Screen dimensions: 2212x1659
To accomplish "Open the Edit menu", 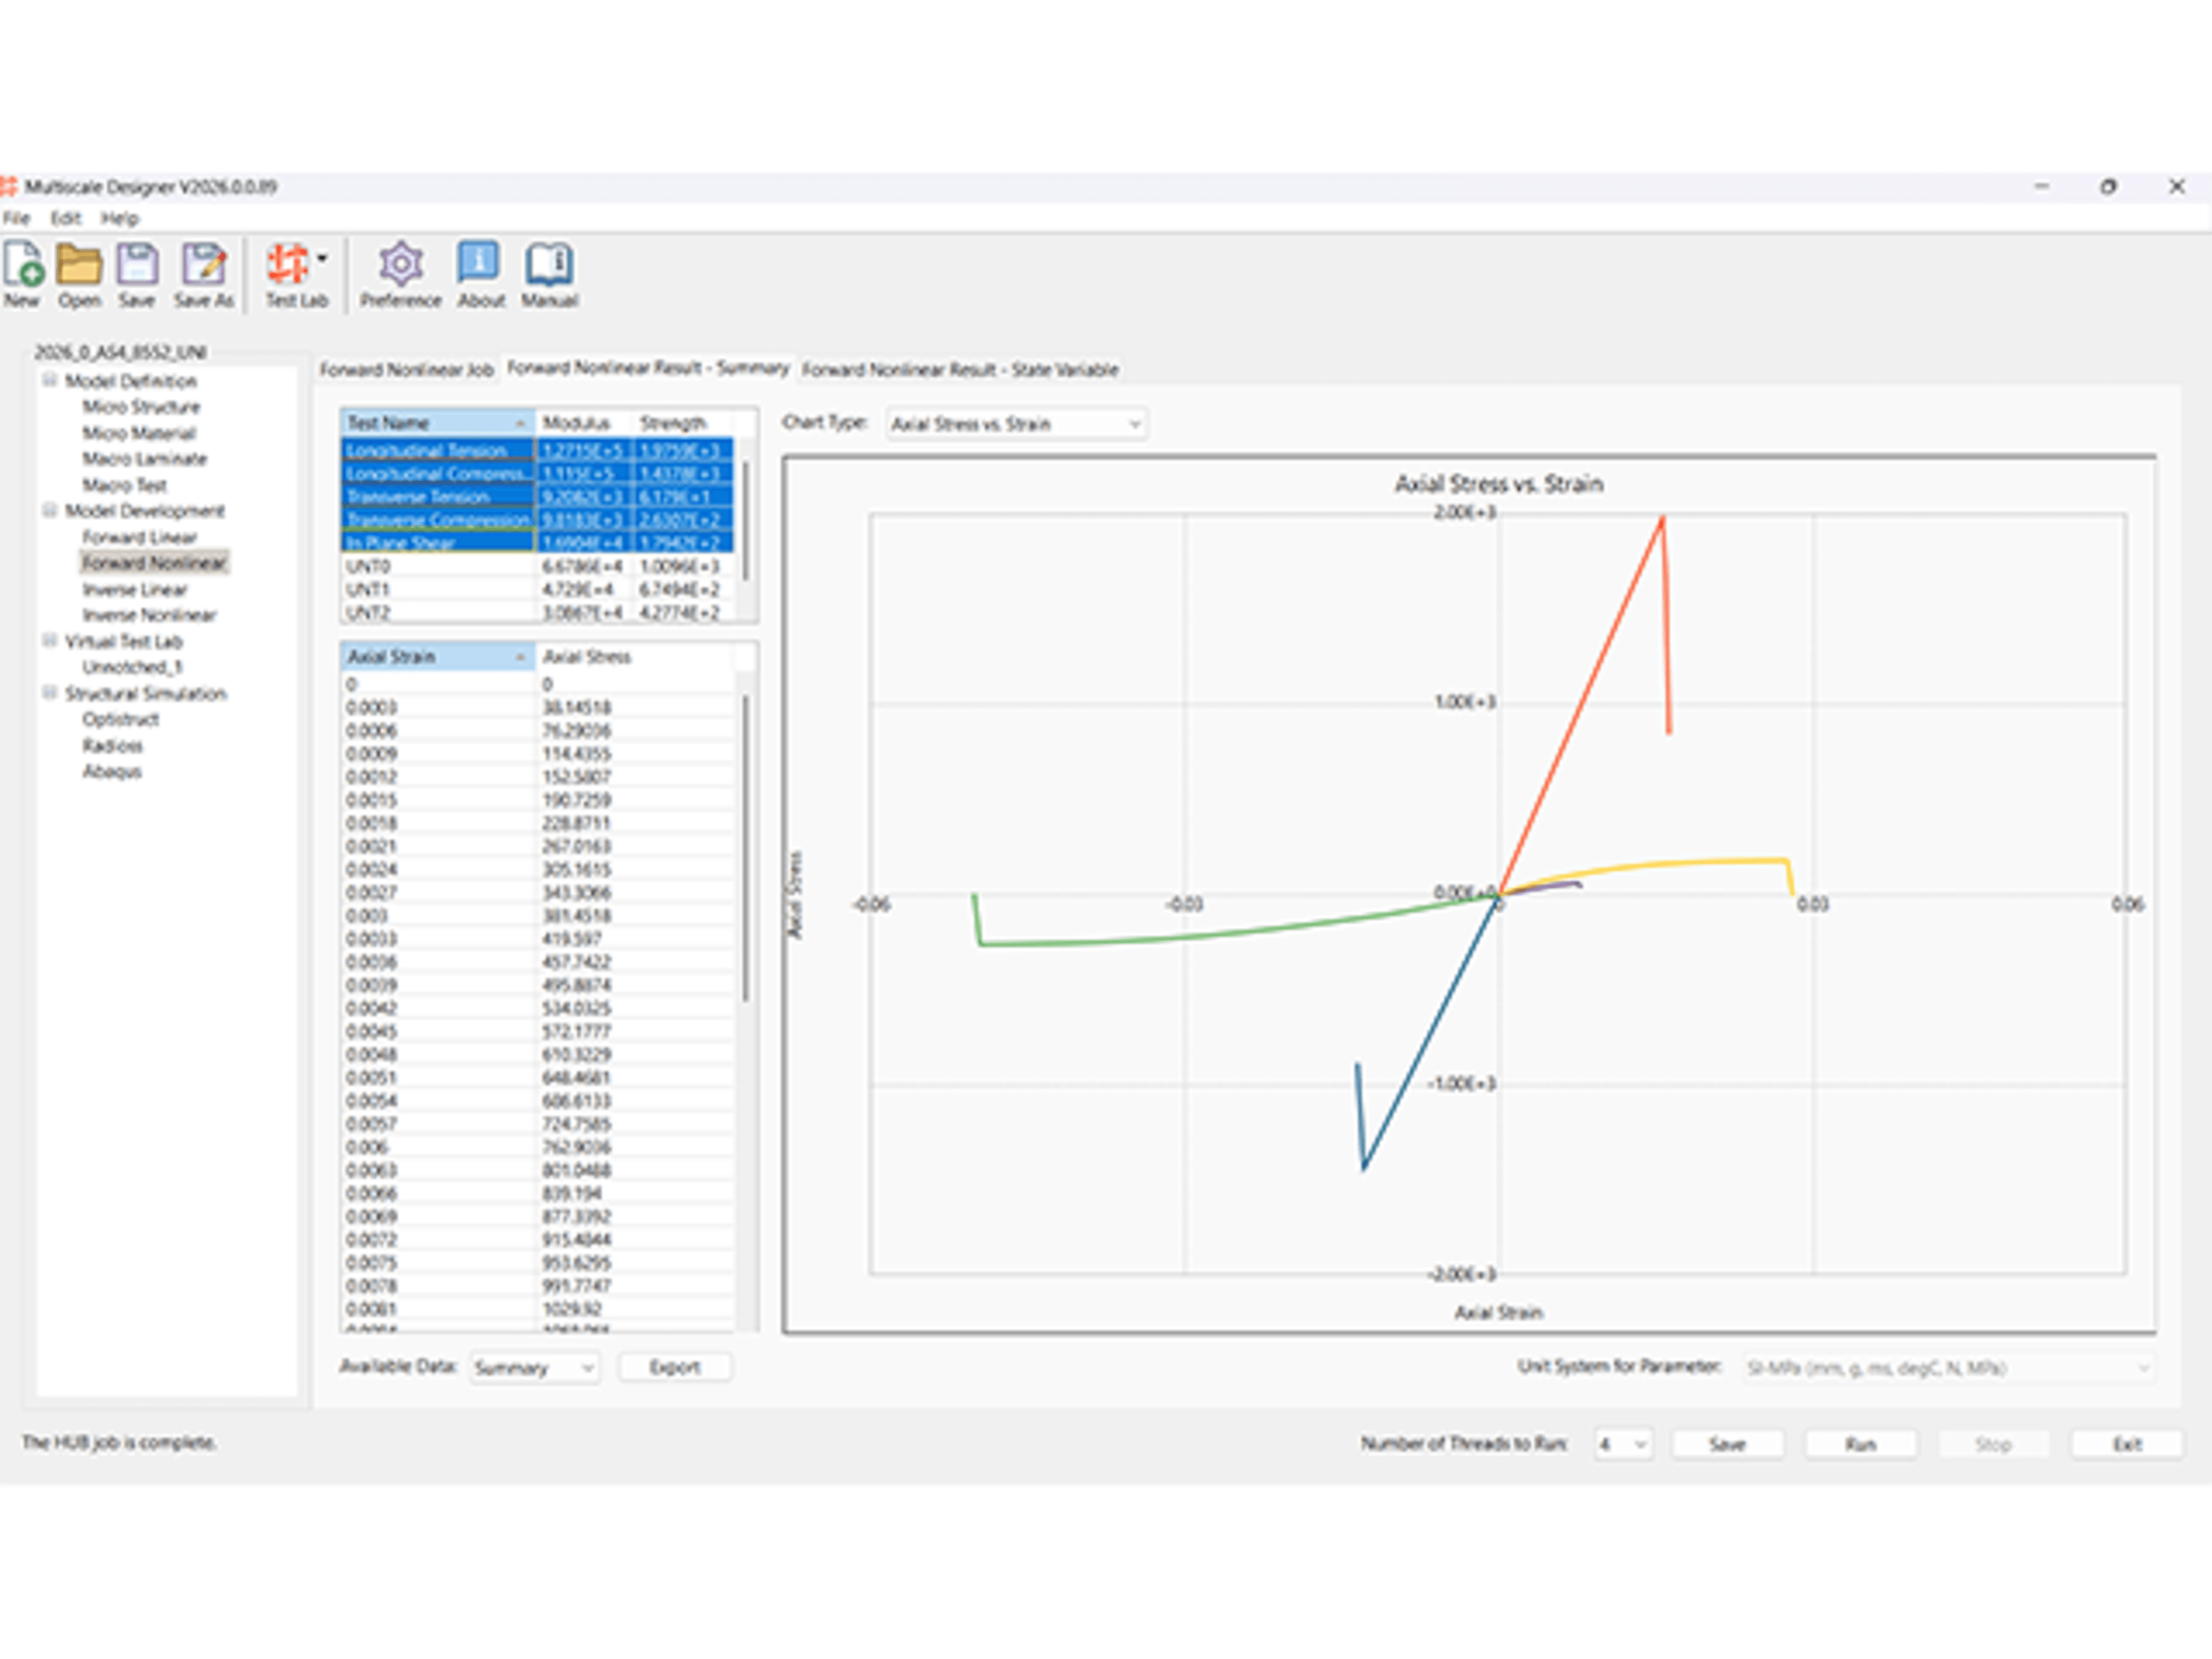I will pos(66,218).
